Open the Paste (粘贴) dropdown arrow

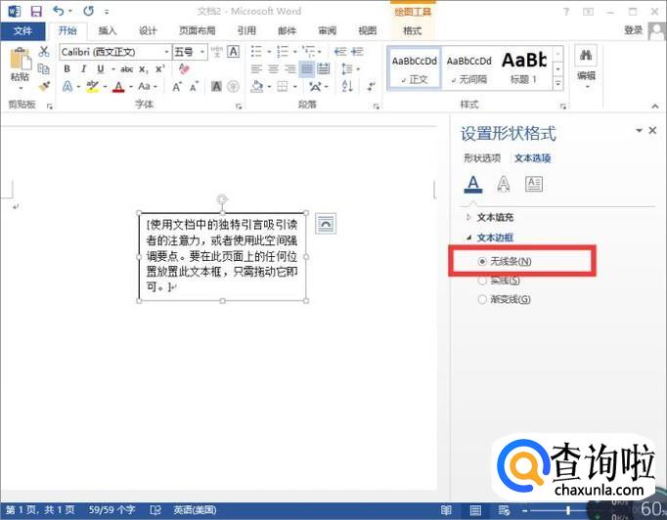[20, 88]
